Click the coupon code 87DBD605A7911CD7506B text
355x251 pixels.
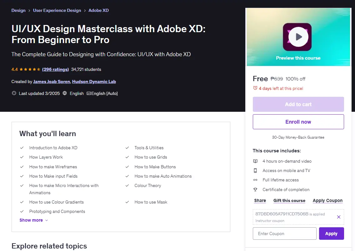[282, 214]
